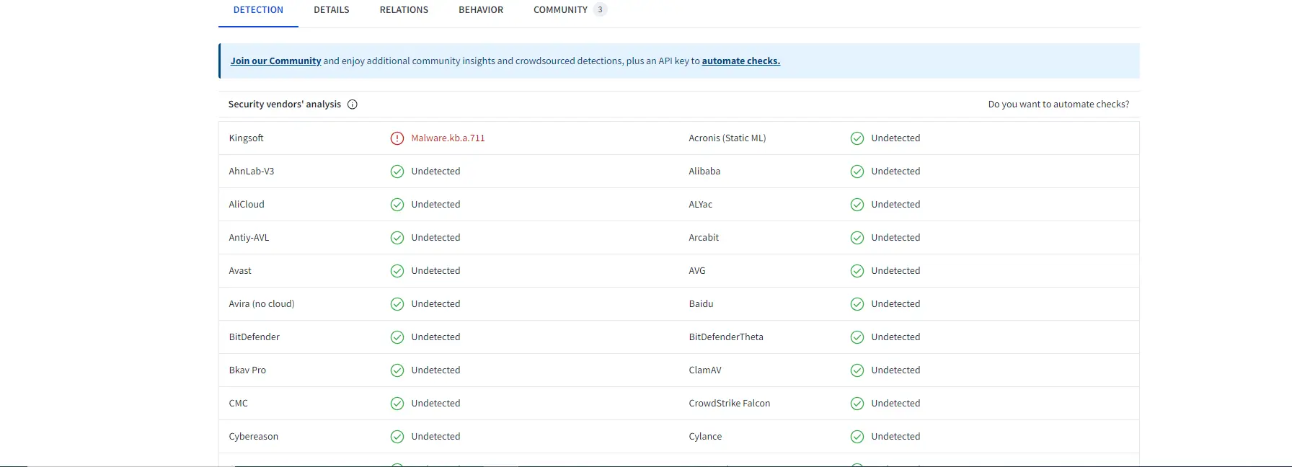Viewport: 1292px width, 467px height.
Task: Select the Cybereason vendor name
Action: point(254,437)
